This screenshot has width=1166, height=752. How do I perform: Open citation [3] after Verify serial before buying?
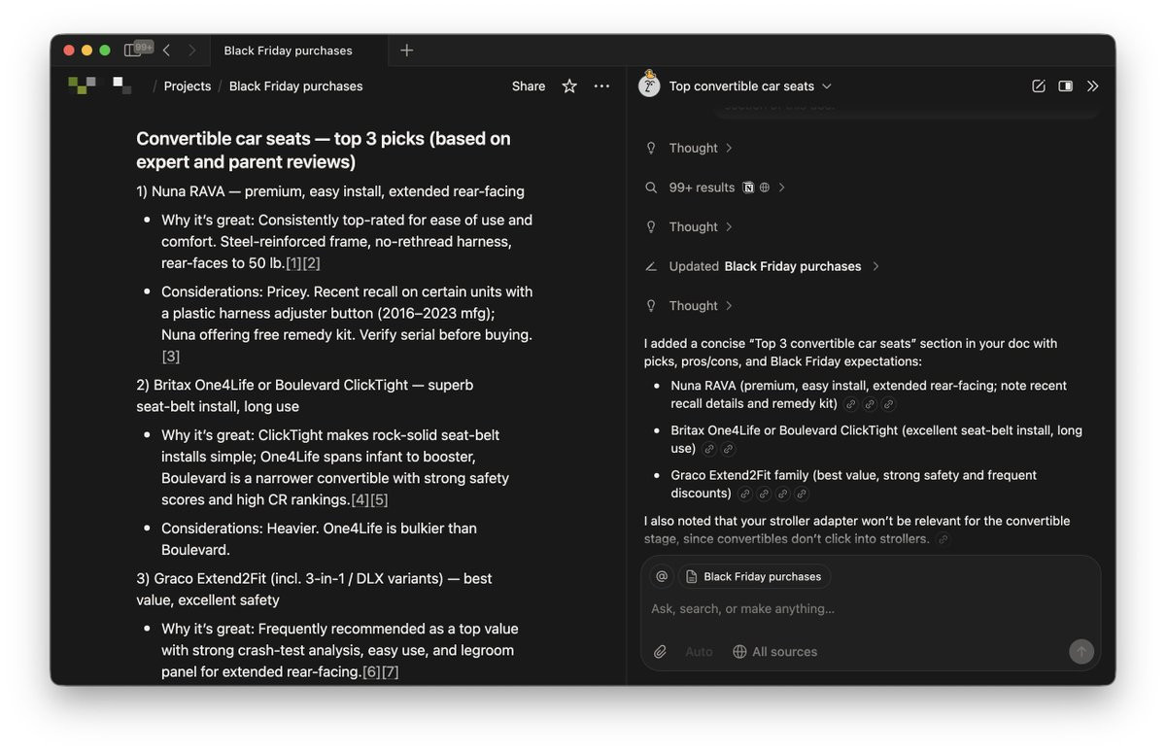[x=171, y=357]
